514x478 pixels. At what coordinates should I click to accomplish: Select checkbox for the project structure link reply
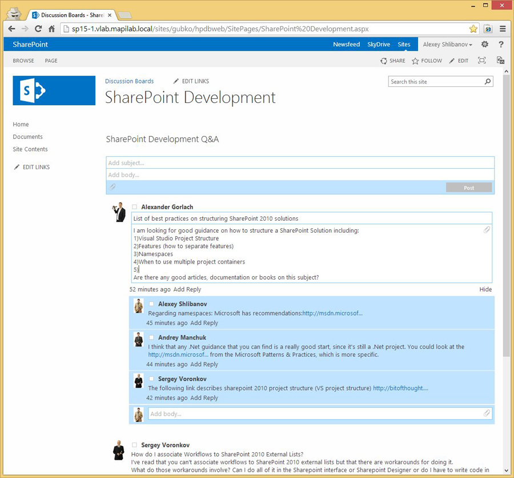(x=151, y=379)
